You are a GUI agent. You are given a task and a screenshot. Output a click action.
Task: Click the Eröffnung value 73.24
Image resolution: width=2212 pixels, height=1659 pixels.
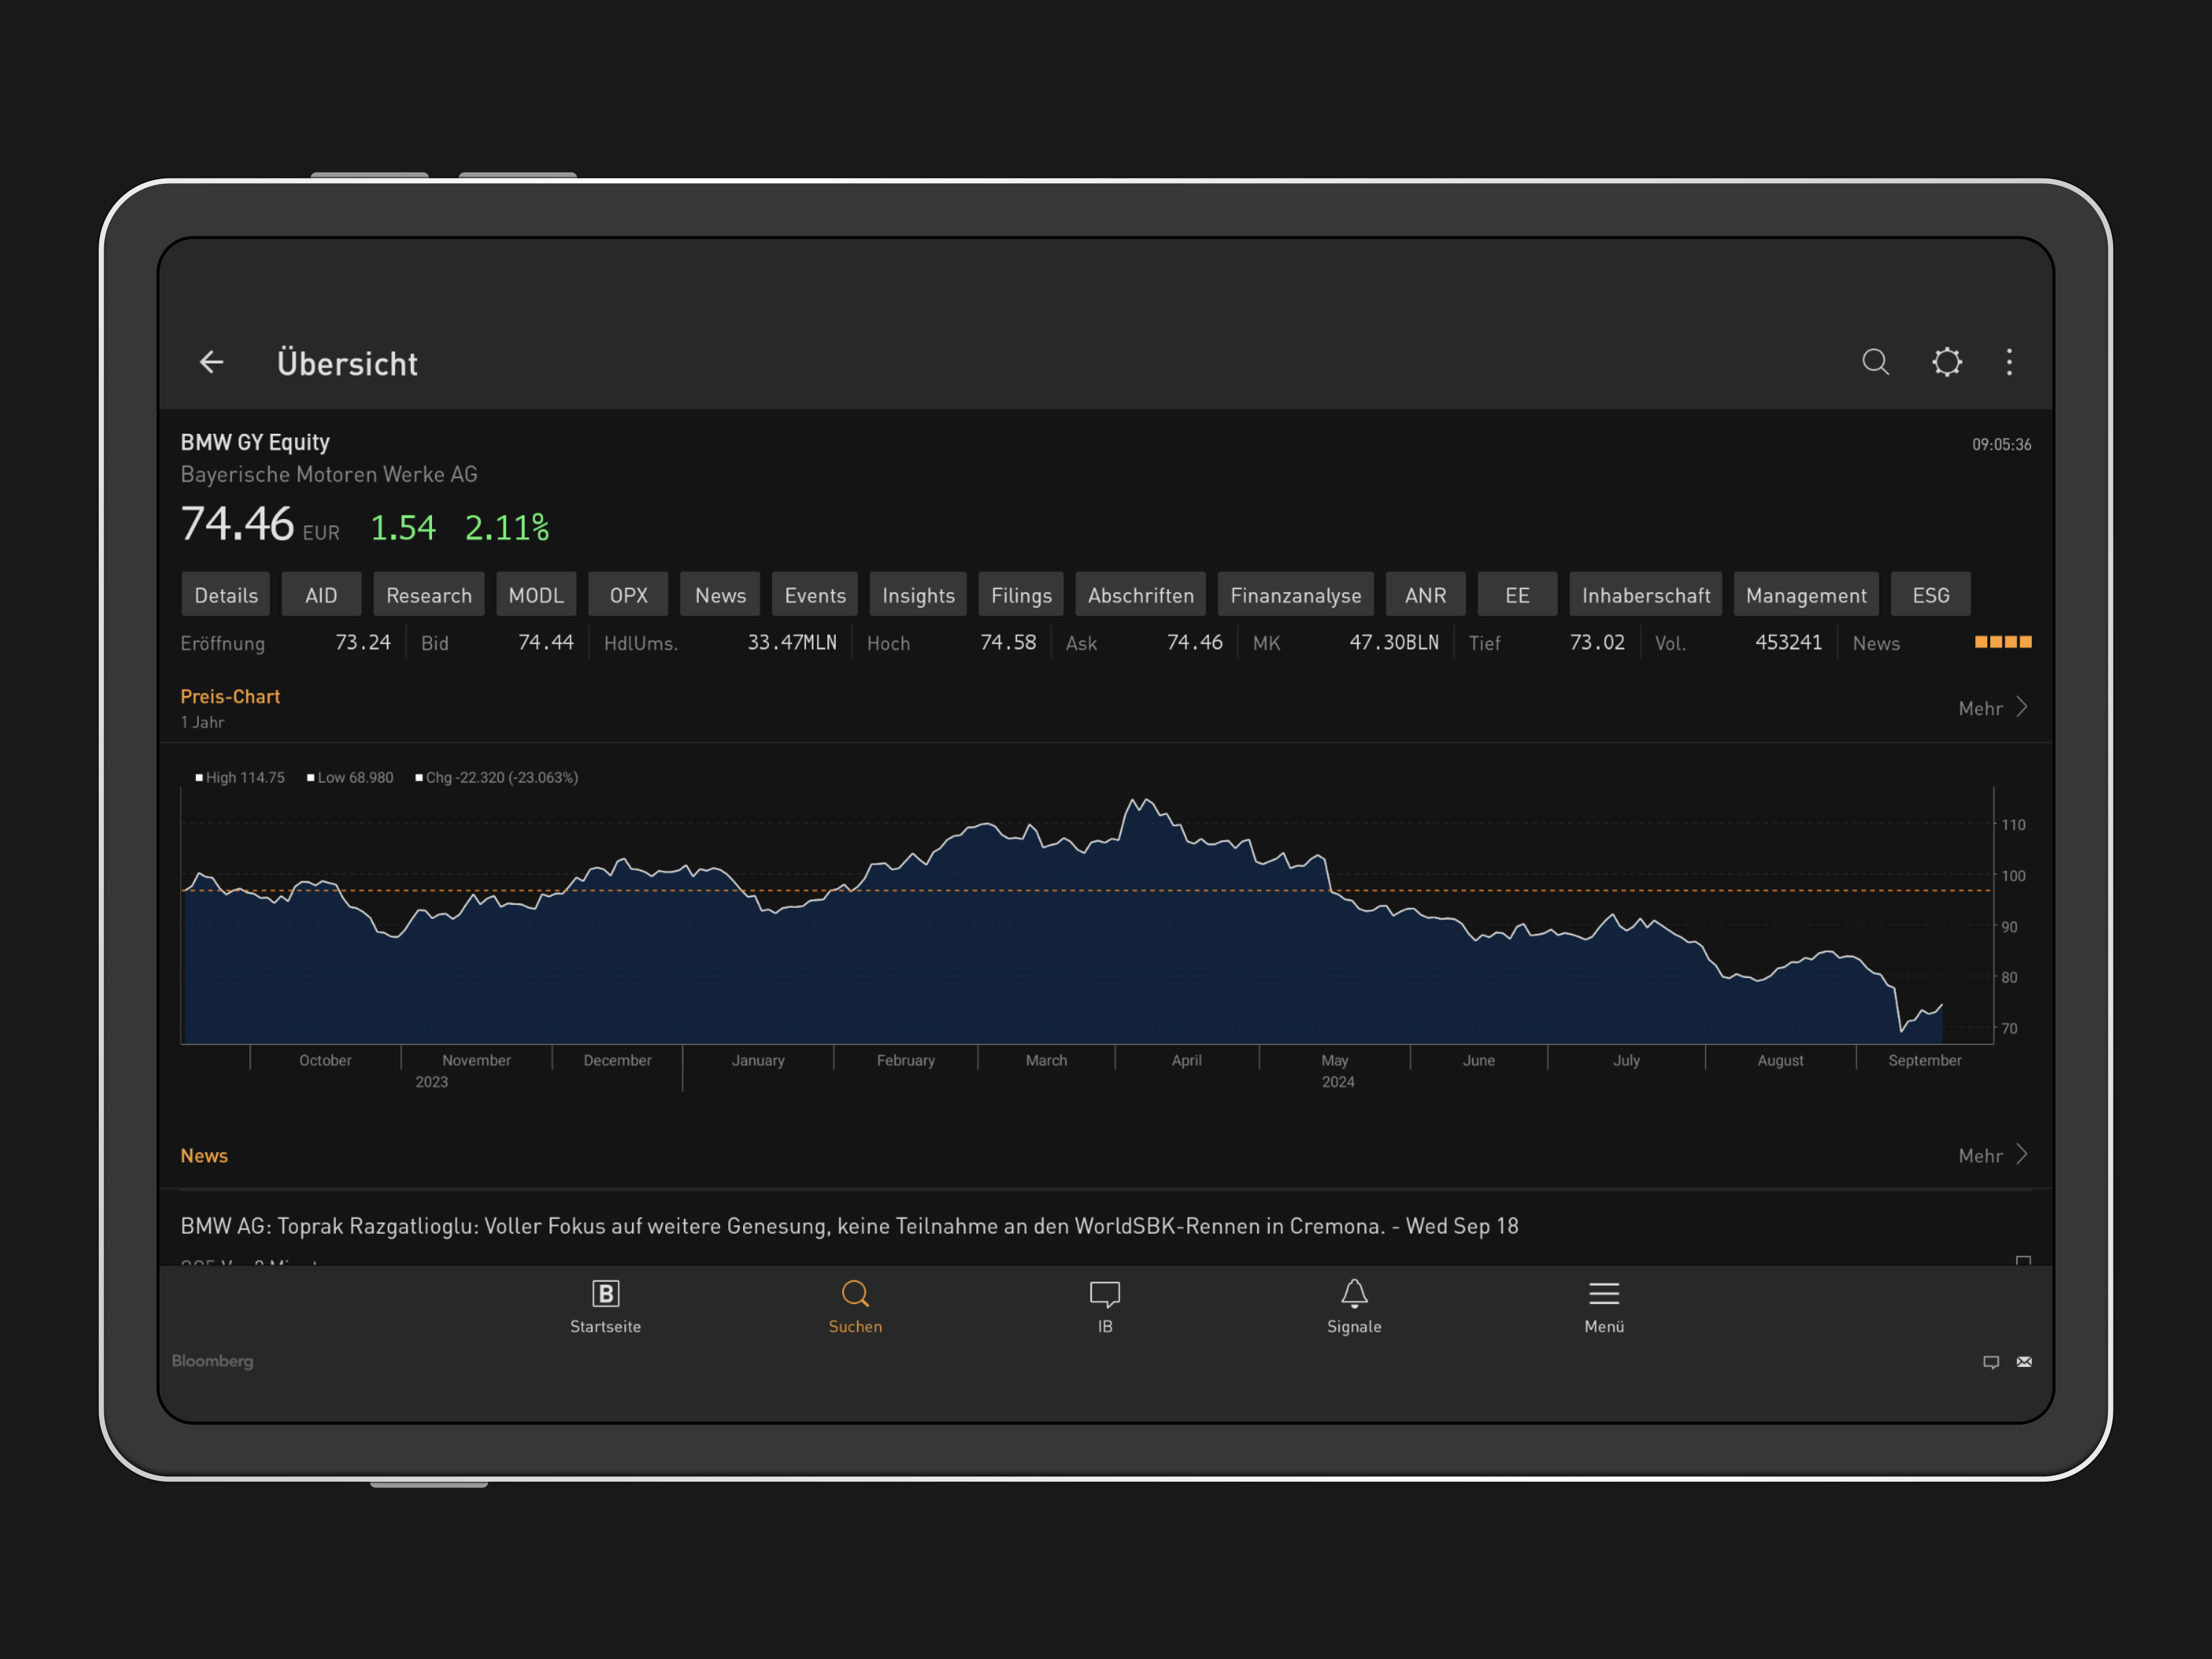363,642
